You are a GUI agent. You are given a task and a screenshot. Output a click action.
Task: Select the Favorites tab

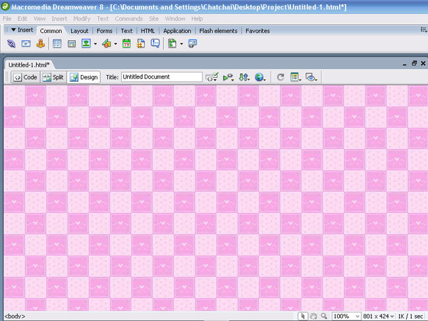coord(257,31)
